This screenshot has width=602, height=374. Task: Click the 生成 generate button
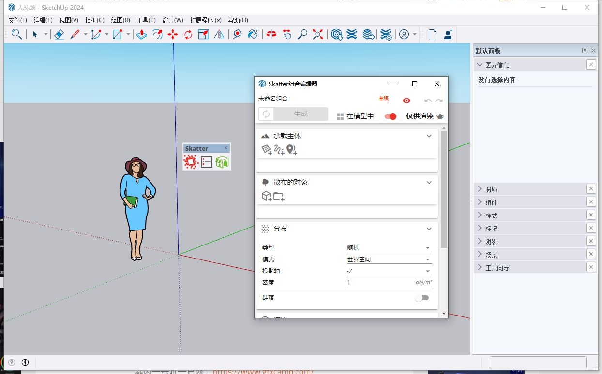click(301, 114)
